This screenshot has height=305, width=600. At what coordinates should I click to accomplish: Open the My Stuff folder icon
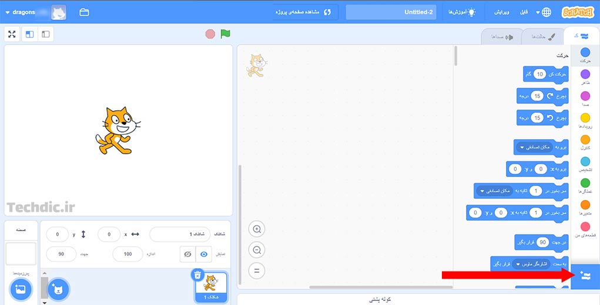84,12
